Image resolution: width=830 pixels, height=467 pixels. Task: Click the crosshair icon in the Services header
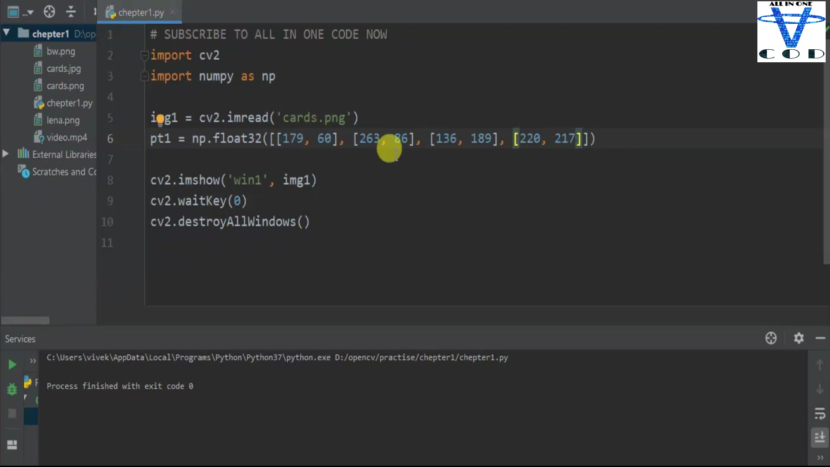coord(771,338)
